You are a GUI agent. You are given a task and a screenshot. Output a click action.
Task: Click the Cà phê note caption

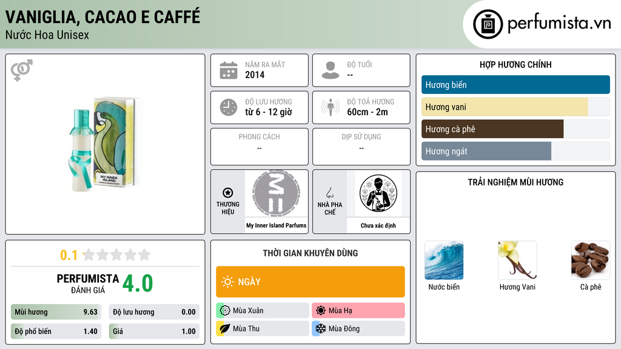[x=591, y=287]
